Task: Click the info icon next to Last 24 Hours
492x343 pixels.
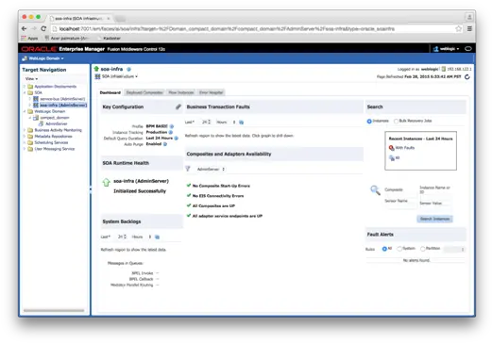Action: click(x=177, y=139)
